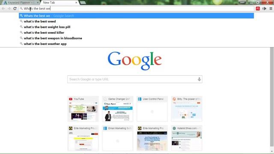Click the User Control Panel tile favicon

point(140,99)
